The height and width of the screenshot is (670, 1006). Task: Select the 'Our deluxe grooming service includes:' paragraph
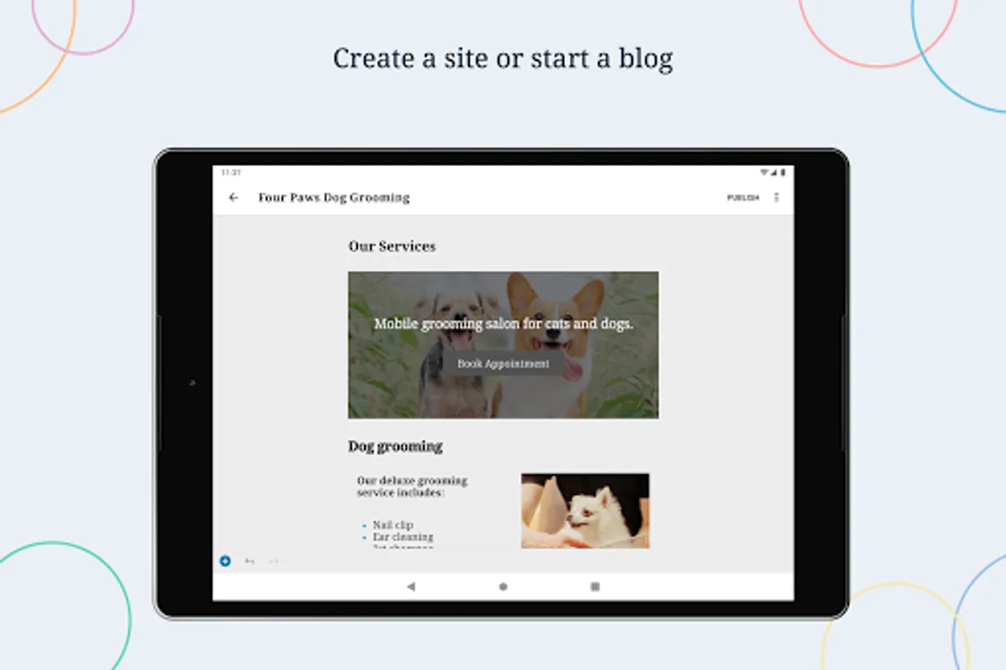click(x=412, y=486)
